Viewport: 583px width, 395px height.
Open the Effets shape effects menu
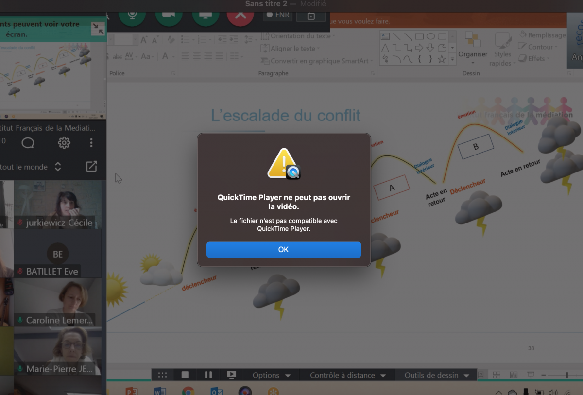pyautogui.click(x=533, y=58)
